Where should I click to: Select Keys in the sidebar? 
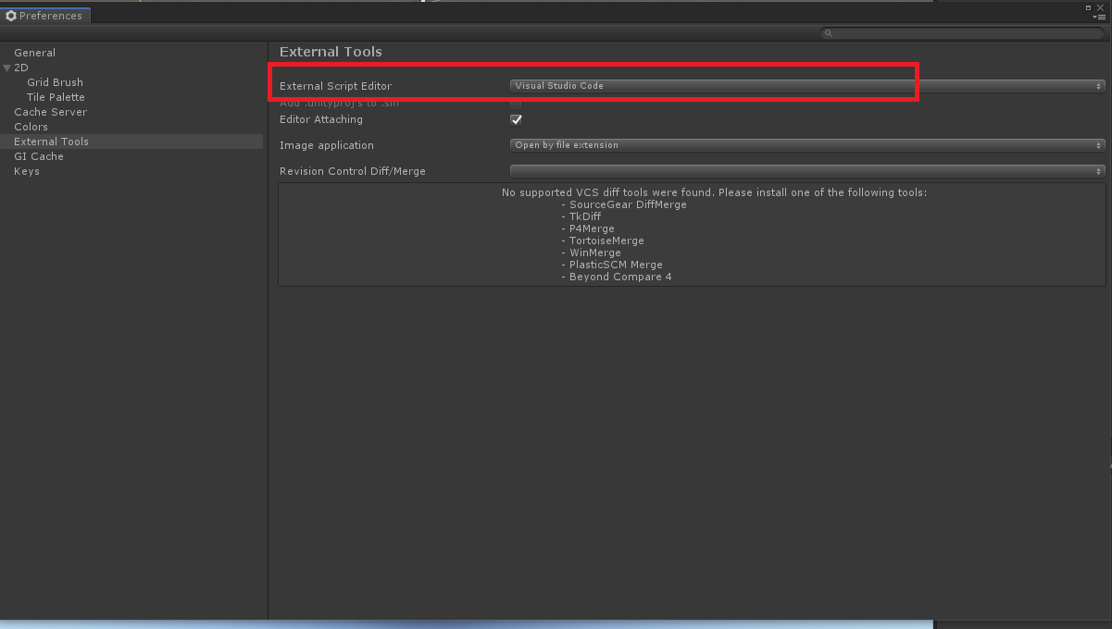pos(27,171)
